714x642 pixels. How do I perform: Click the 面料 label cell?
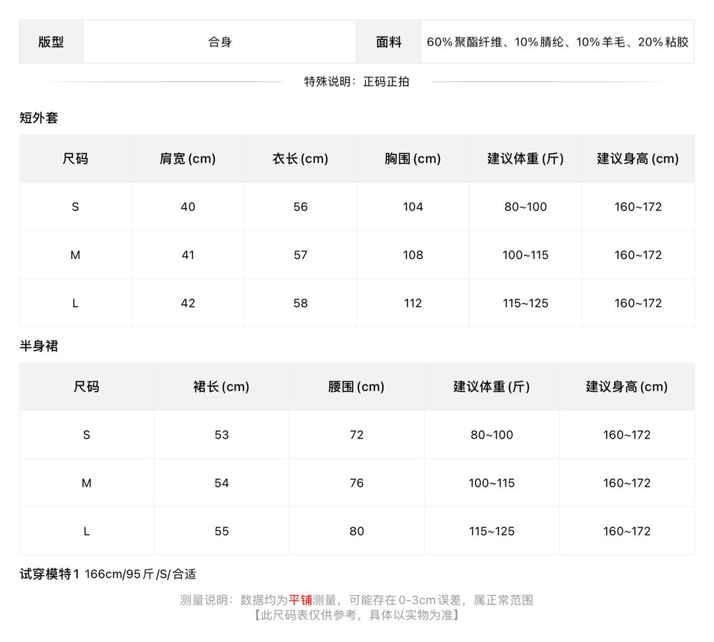pyautogui.click(x=388, y=42)
